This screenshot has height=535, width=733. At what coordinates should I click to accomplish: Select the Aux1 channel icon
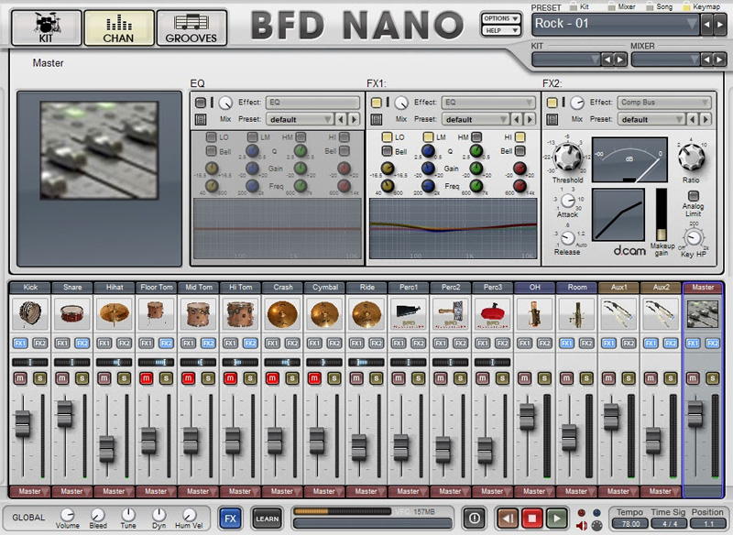619,313
